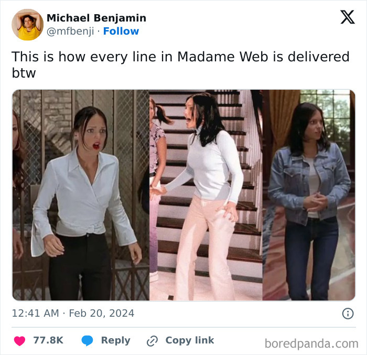Click the chain link copy icon
Screen dimensions: 367x355
(x=152, y=341)
